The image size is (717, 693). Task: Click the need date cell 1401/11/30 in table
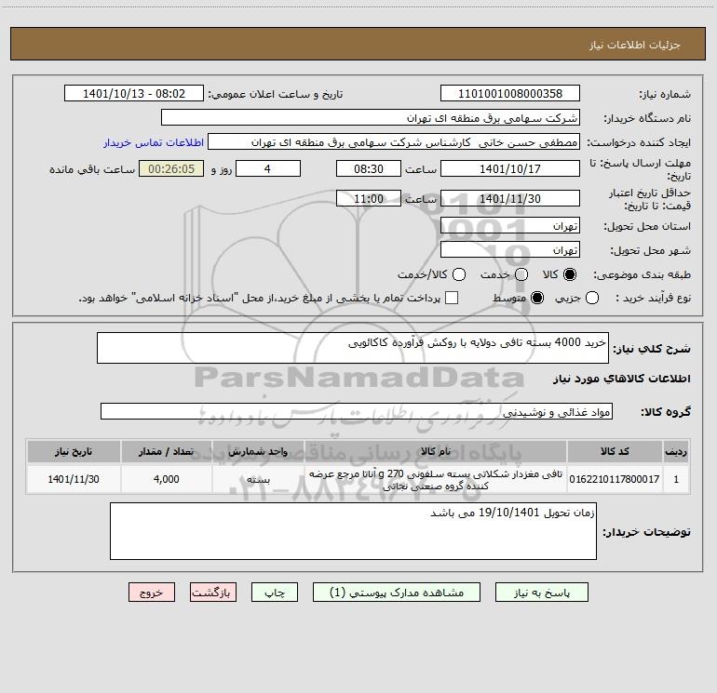[74, 479]
